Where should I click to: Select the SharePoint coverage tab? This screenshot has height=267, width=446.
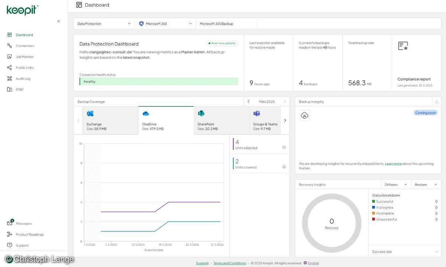[x=222, y=120]
